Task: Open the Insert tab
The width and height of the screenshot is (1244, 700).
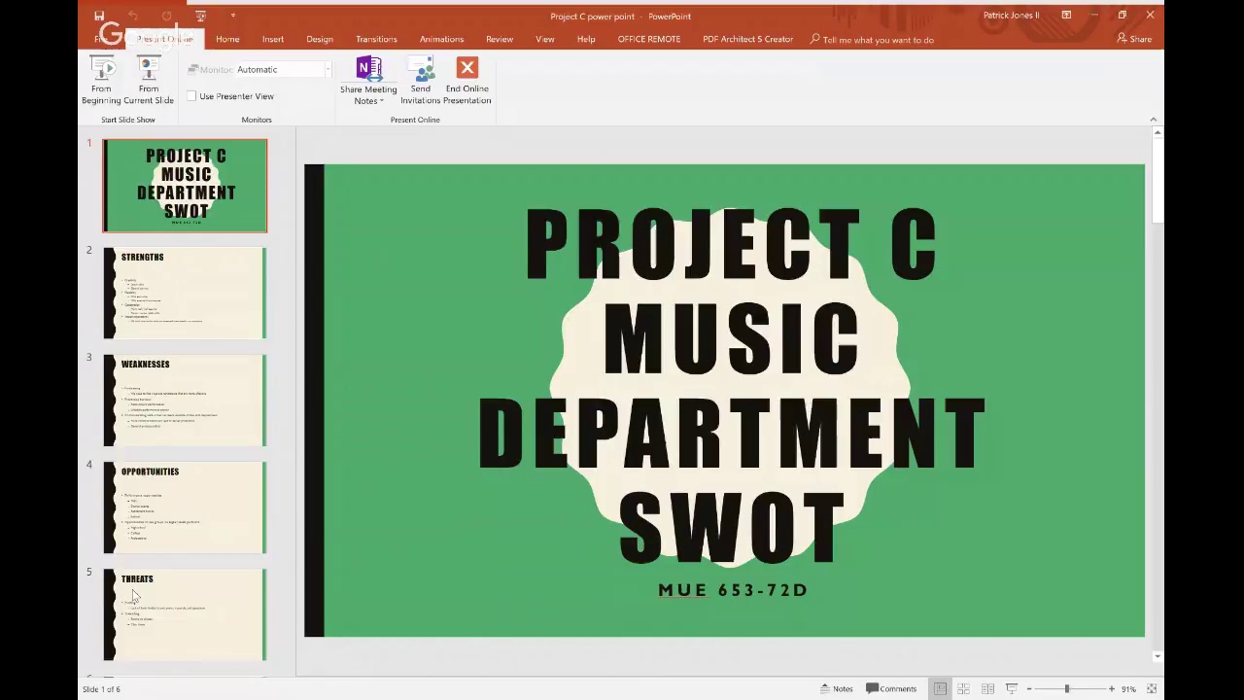Action: pyautogui.click(x=272, y=39)
